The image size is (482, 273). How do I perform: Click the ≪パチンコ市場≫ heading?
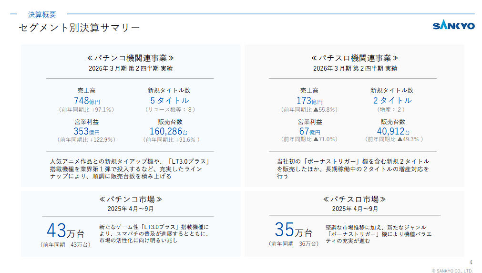click(x=130, y=199)
